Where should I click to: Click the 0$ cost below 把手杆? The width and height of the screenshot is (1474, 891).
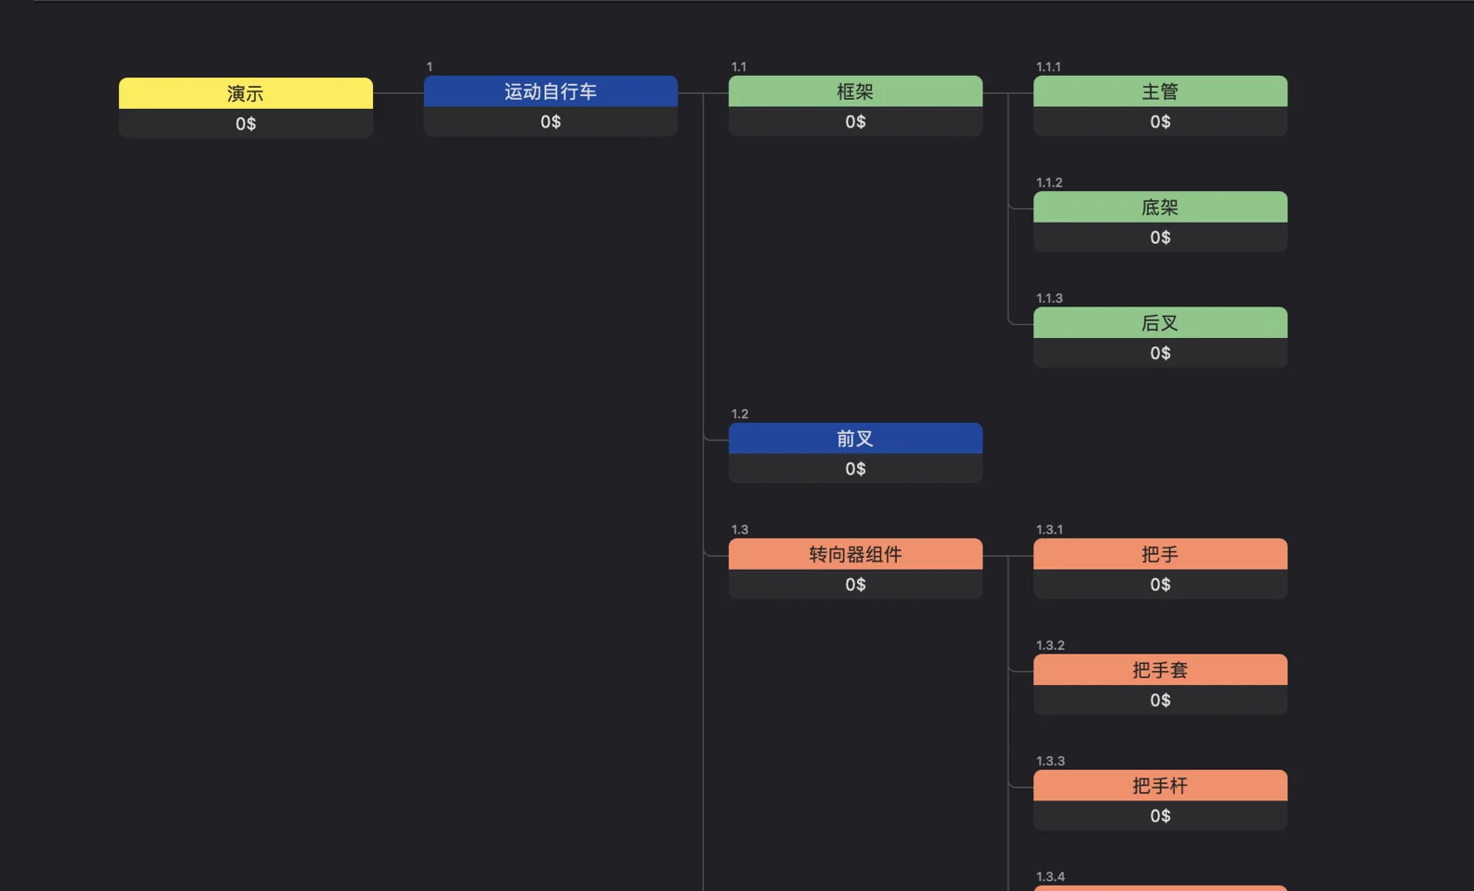(x=1160, y=816)
